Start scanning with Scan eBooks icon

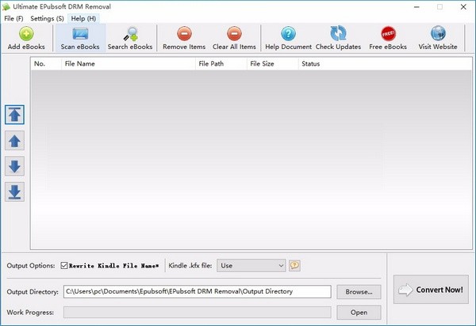[x=79, y=34]
